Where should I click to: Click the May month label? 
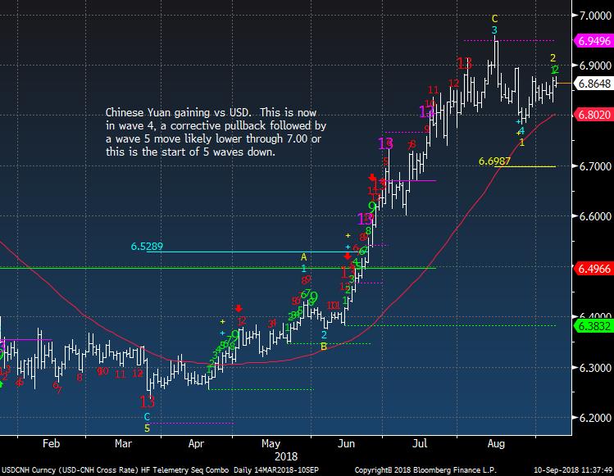[271, 444]
